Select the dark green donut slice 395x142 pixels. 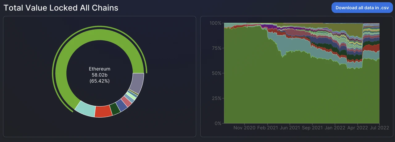pos(115,109)
